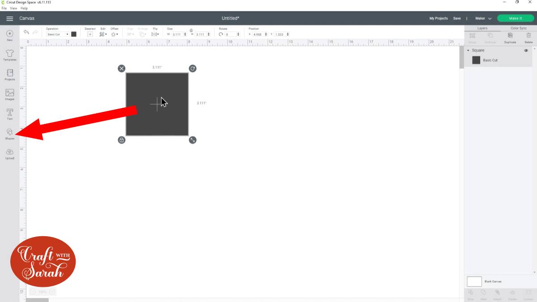Open the Upload panel
The width and height of the screenshot is (537, 302).
9,153
